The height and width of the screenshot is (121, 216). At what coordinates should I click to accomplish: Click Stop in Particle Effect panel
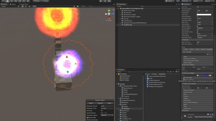coord(109,103)
